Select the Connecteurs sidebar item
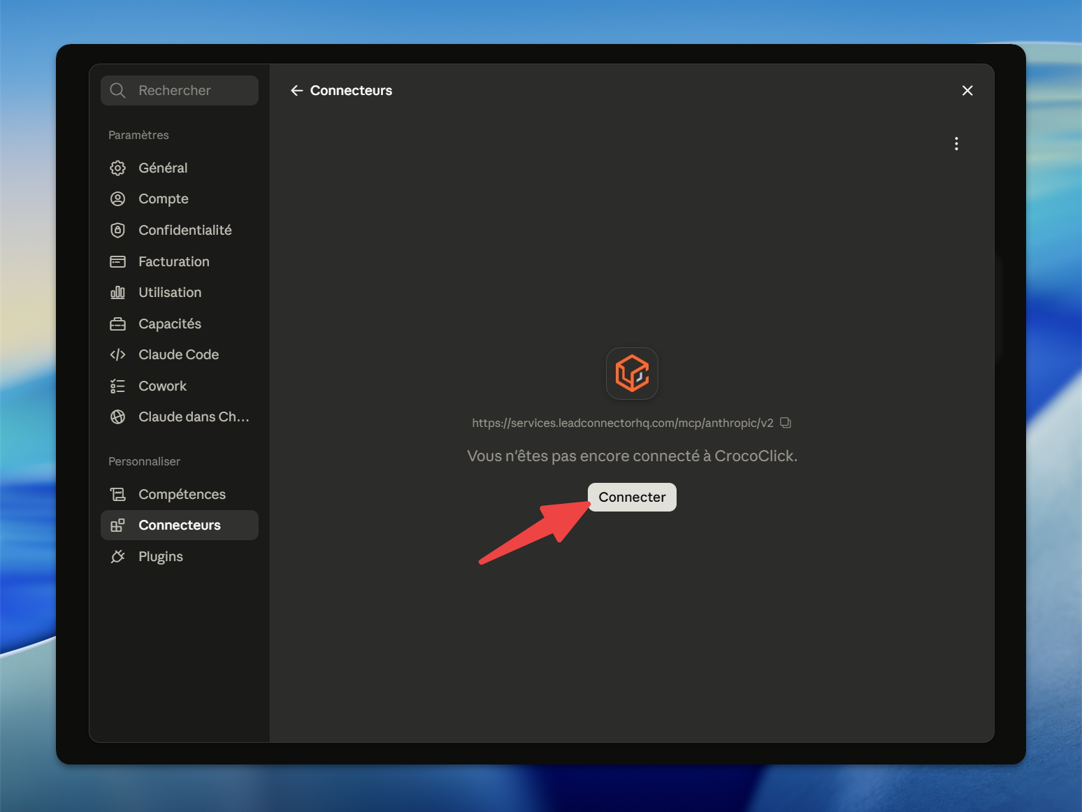The width and height of the screenshot is (1082, 812). (180, 525)
